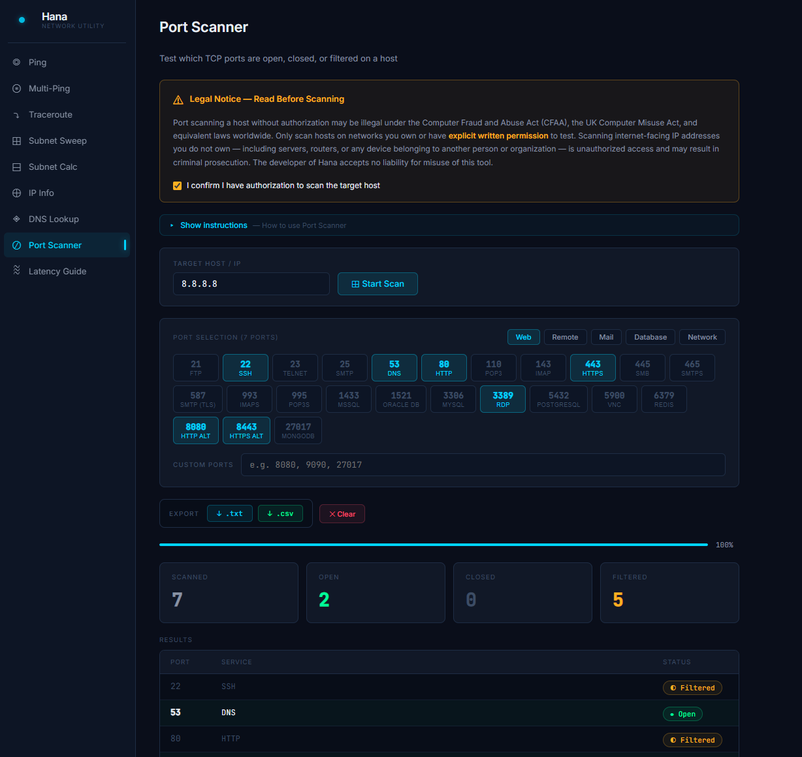Image resolution: width=802 pixels, height=757 pixels.
Task: Enable port 995 POP3S
Action: 299,399
